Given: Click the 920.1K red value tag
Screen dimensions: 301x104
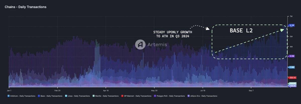Looking at the screenshot, I should coord(292,78).
